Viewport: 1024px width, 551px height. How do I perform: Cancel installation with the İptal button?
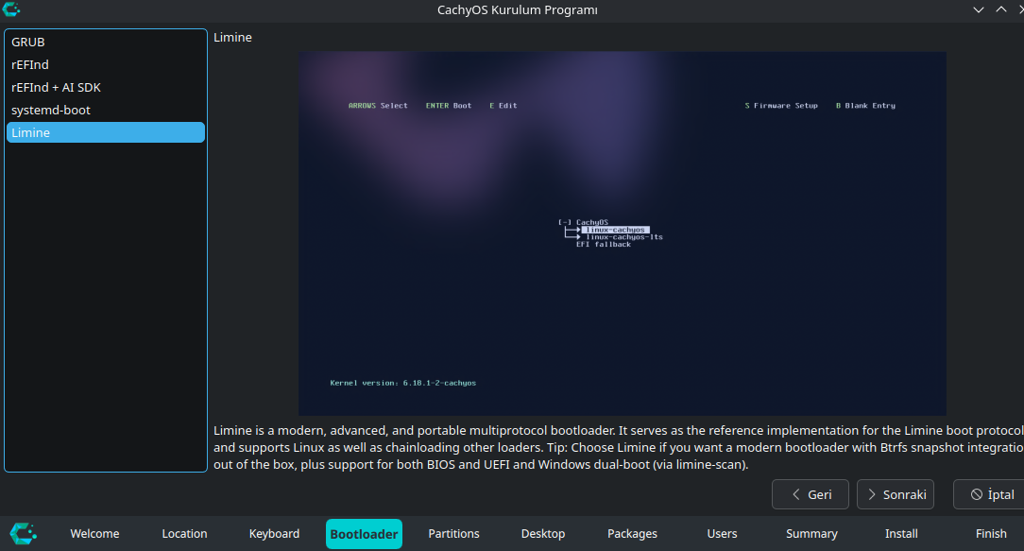(x=991, y=494)
